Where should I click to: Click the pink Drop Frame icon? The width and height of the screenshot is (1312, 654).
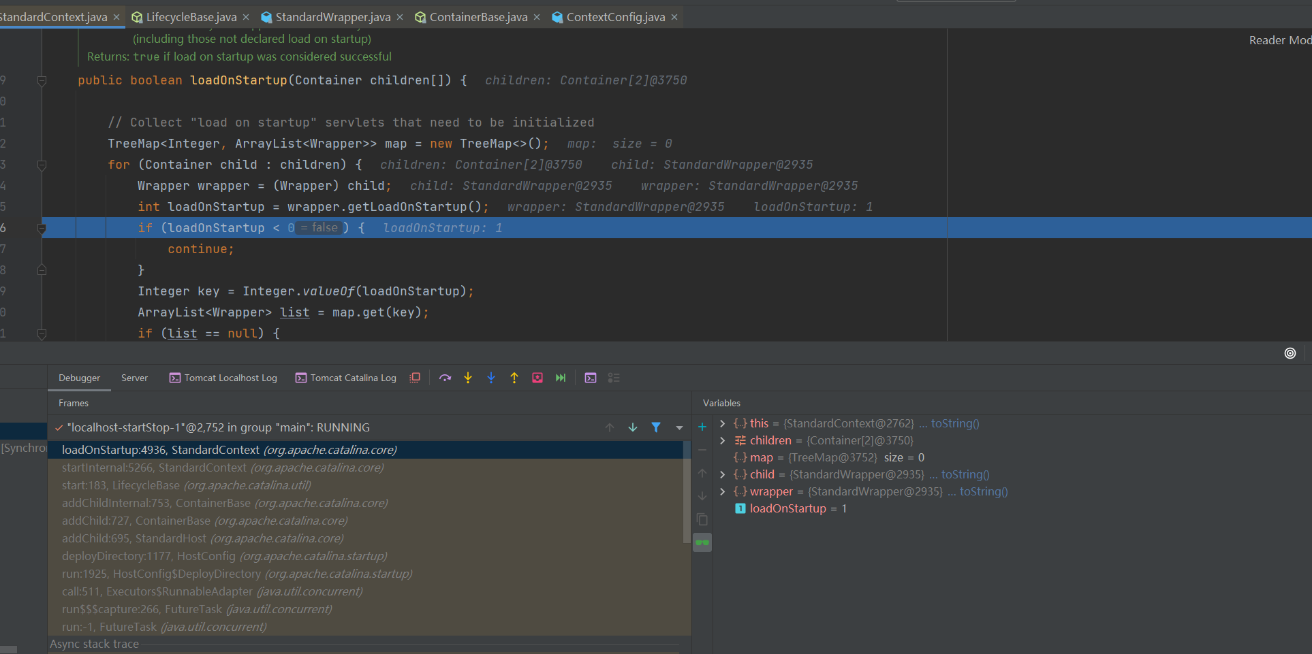pos(537,378)
